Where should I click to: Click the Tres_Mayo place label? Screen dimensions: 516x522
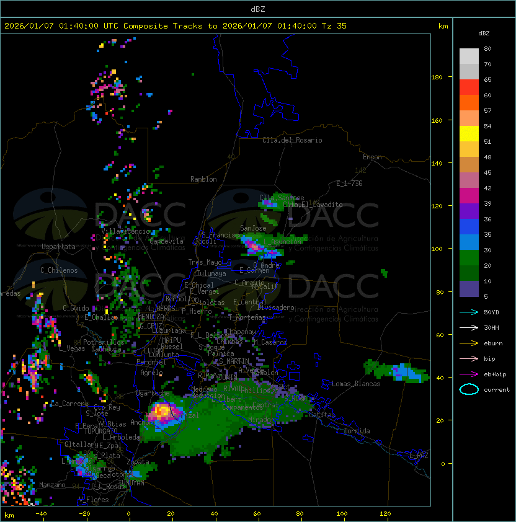[x=205, y=262]
